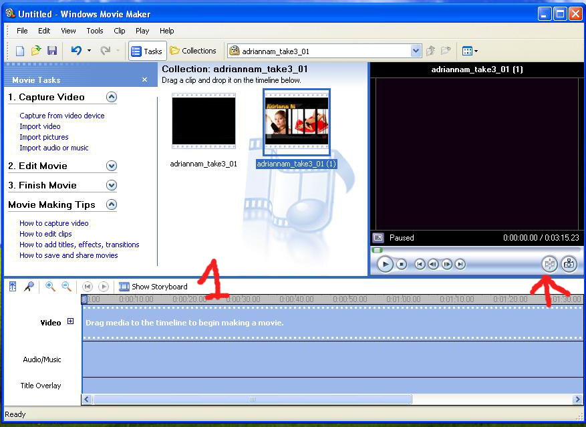Step to the previous frame
This screenshot has width=586, height=427.
[x=433, y=265]
